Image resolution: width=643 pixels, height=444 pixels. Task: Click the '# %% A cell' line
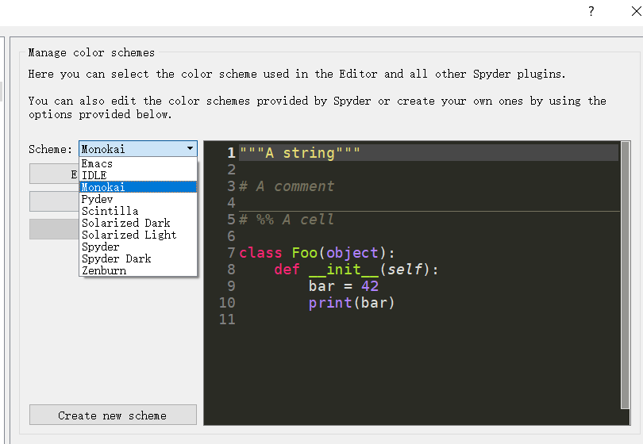(x=287, y=219)
